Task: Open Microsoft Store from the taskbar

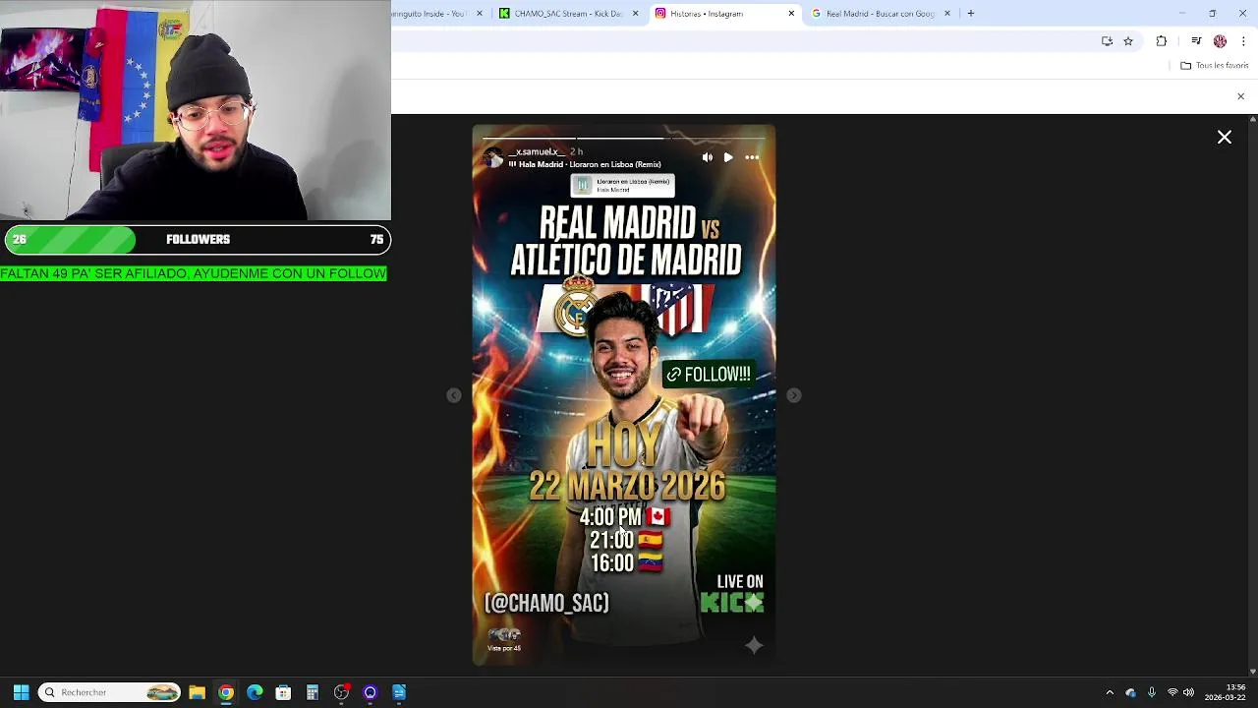Action: click(x=283, y=692)
